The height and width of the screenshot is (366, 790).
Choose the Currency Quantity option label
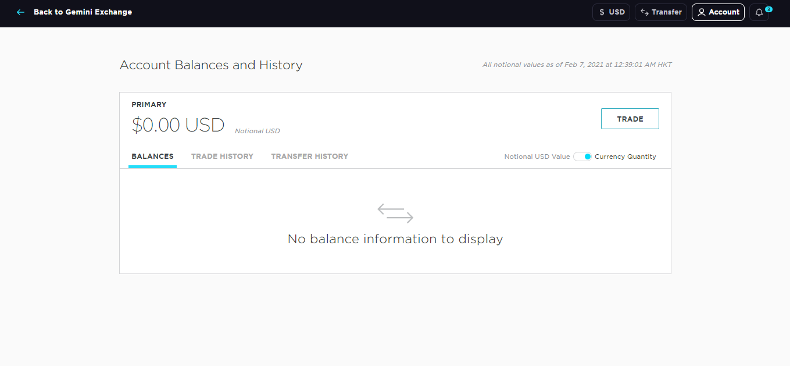coord(625,157)
